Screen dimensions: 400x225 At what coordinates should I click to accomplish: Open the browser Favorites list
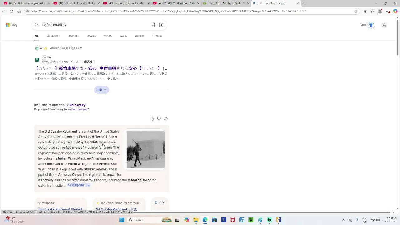(372, 11)
